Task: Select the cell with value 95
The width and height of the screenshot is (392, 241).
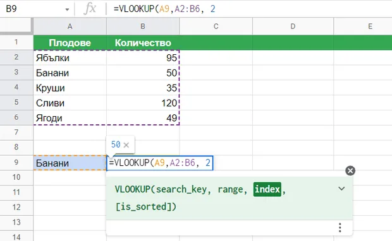Action: (x=143, y=57)
